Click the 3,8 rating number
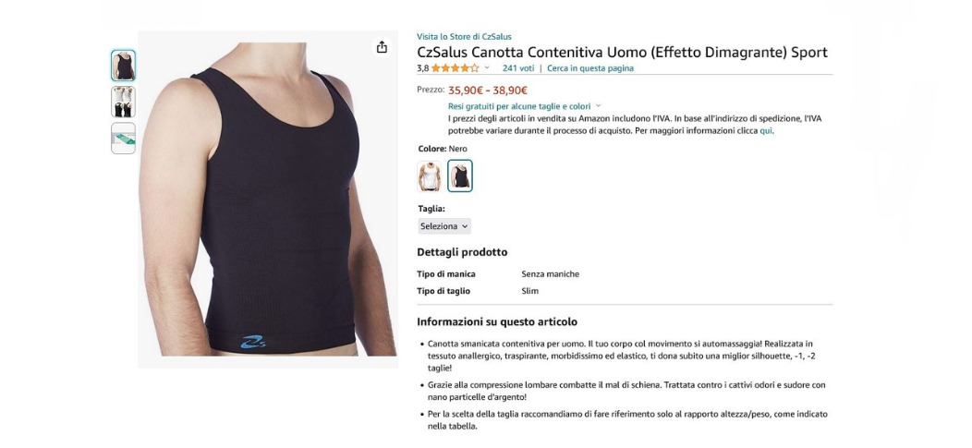This screenshot has height=448, width=972. 423,68
